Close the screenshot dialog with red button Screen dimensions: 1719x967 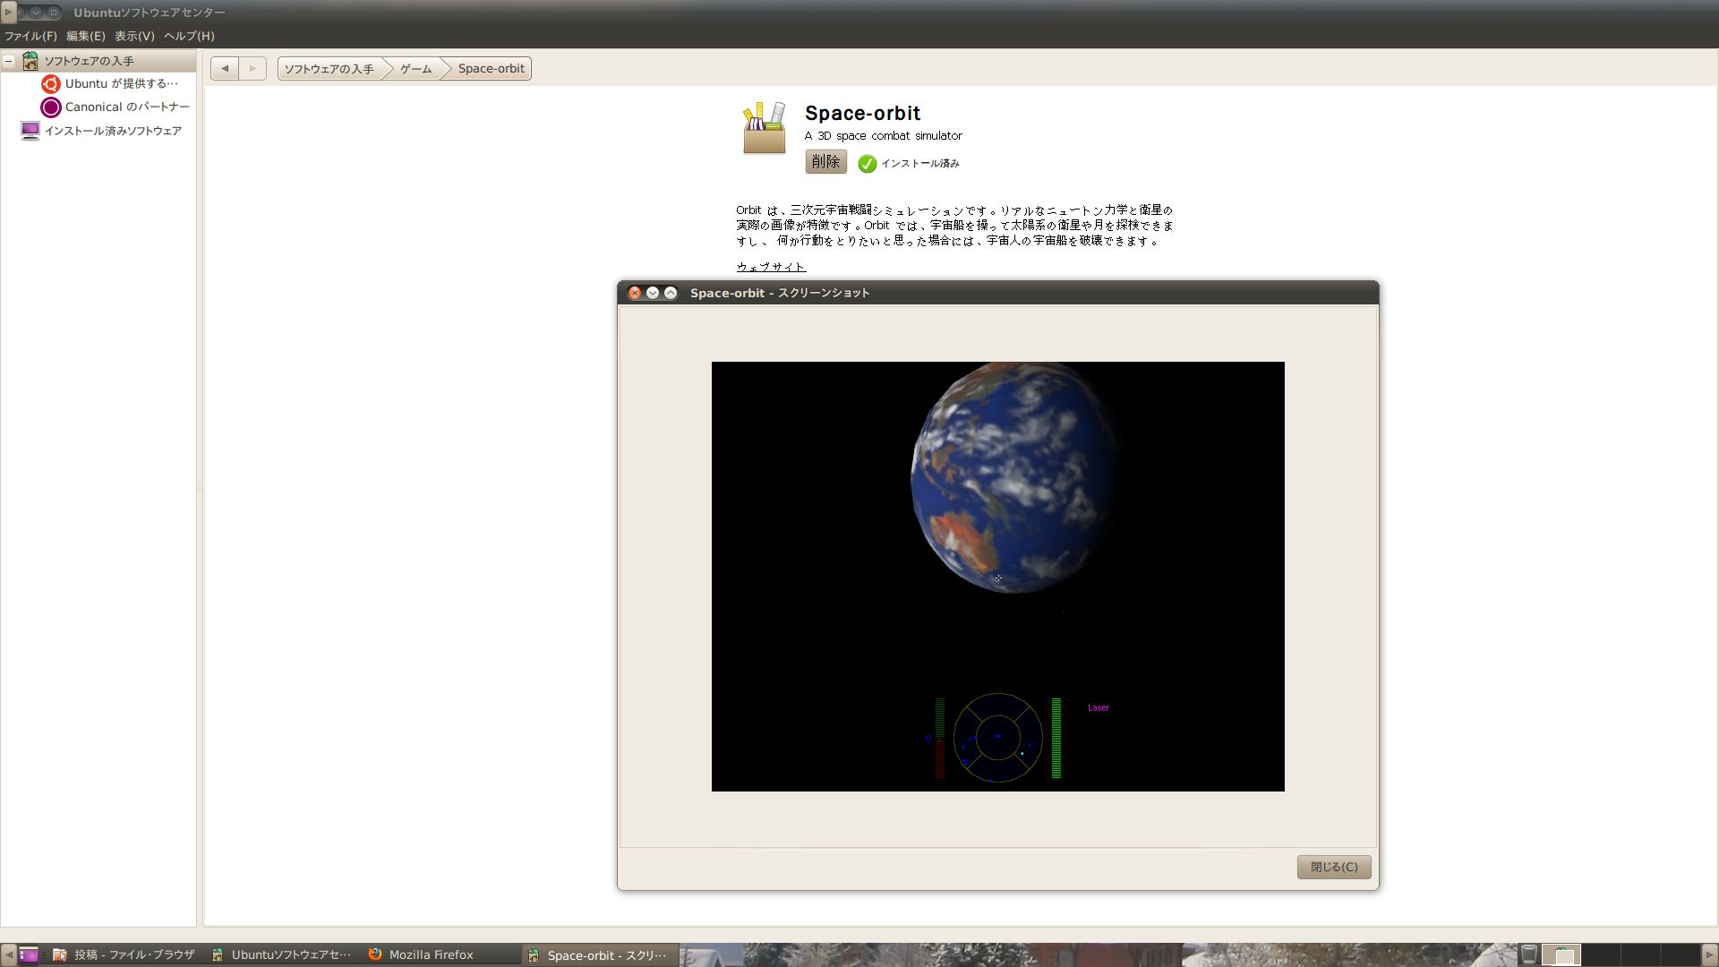point(635,293)
